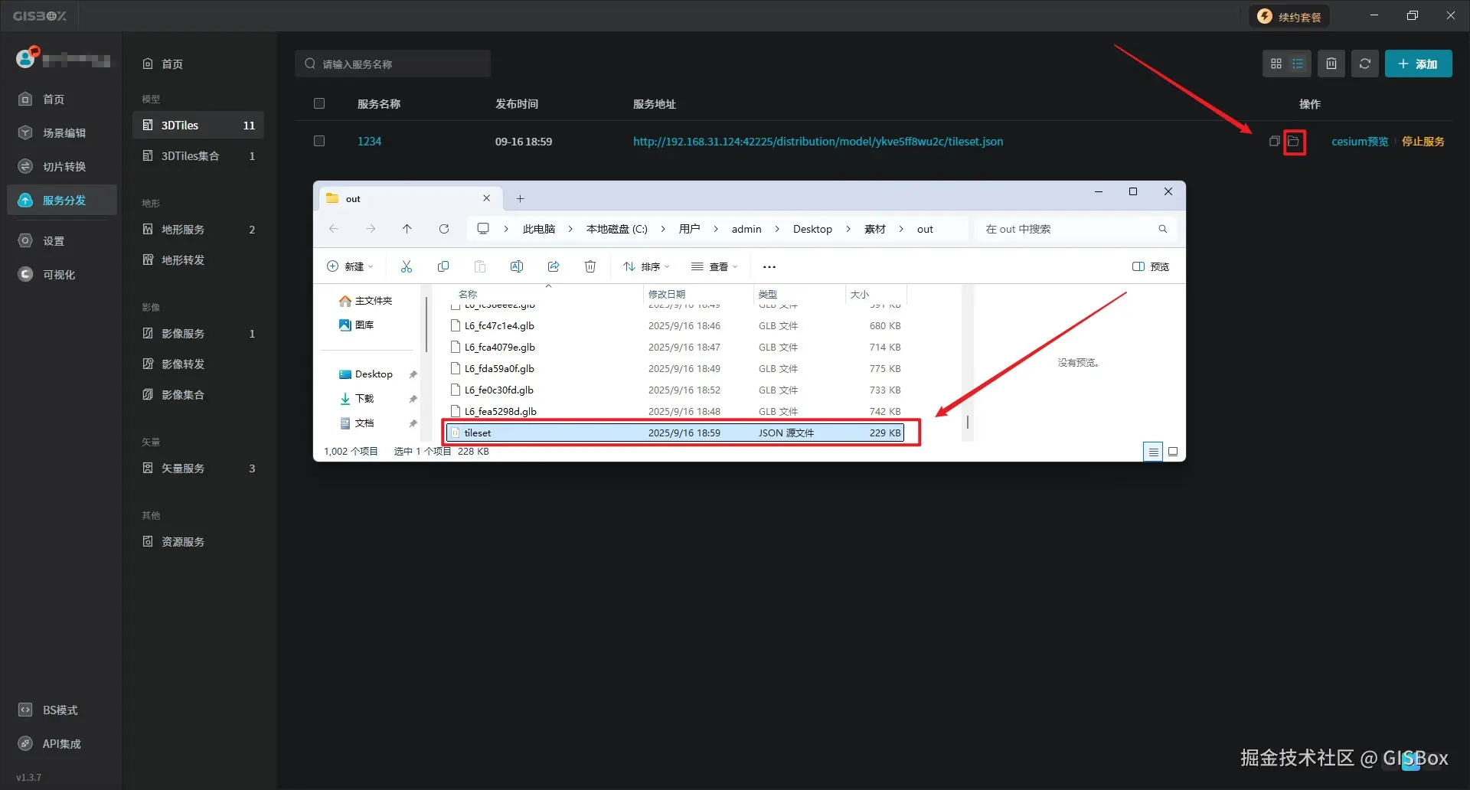Open the 排序 sort dropdown
Viewport: 1470px width, 790px height.
pos(646,267)
